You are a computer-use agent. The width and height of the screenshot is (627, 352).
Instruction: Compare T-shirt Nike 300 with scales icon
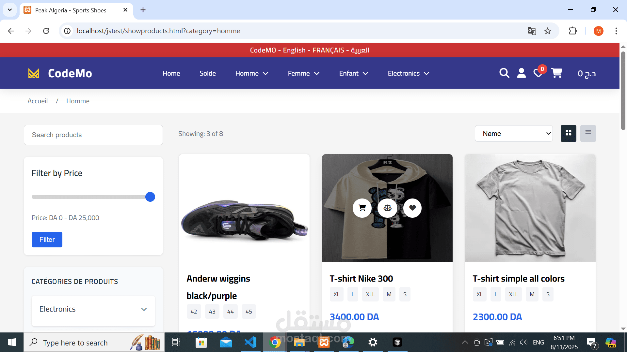click(x=387, y=208)
